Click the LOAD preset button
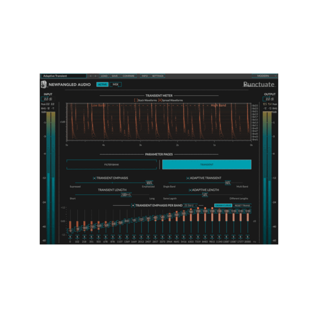 pyautogui.click(x=104, y=76)
